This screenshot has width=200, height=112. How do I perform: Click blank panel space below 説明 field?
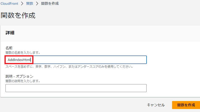100,95
